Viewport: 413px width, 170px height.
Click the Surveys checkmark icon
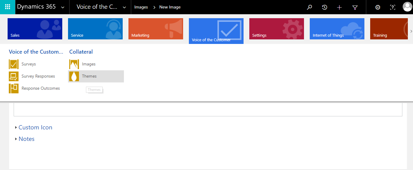(14, 64)
